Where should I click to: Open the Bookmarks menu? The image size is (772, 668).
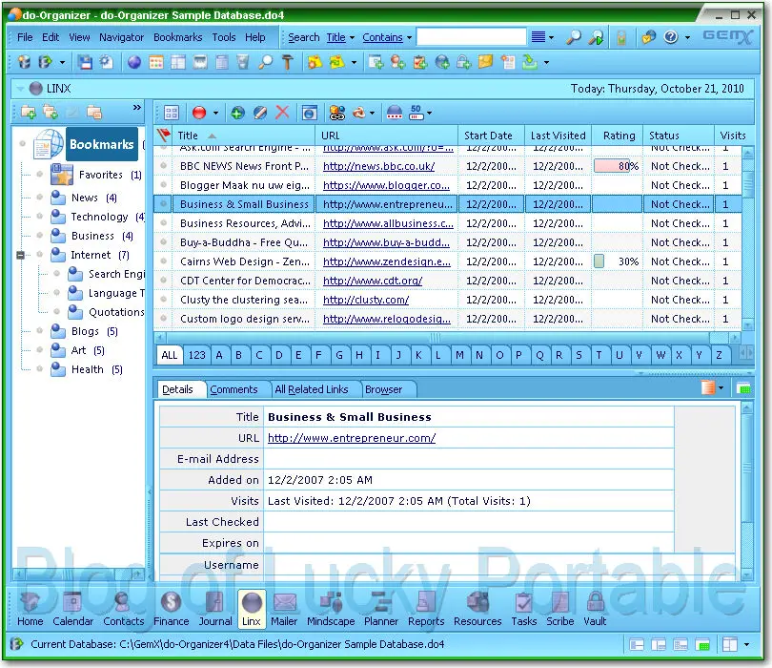[x=177, y=37]
